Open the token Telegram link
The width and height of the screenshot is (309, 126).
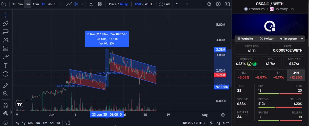click(x=288, y=39)
